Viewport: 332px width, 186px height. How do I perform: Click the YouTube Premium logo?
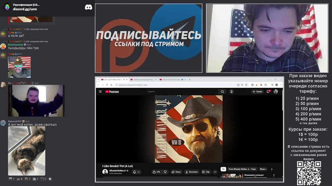coord(112,91)
